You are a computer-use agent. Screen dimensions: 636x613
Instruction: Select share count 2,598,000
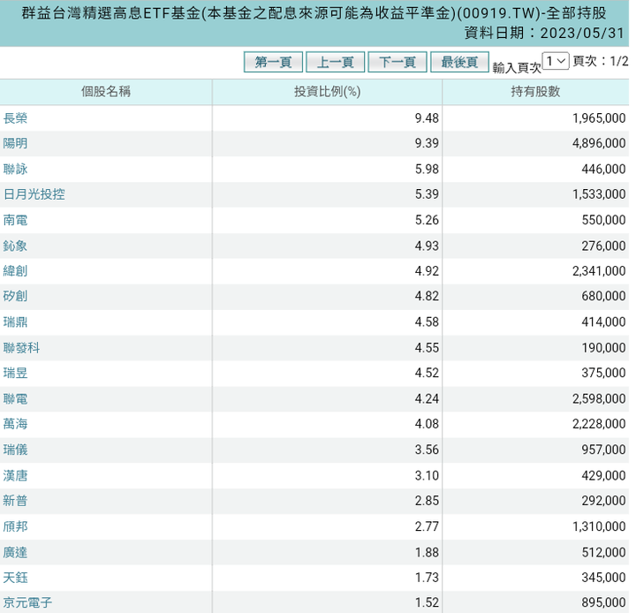pos(599,398)
